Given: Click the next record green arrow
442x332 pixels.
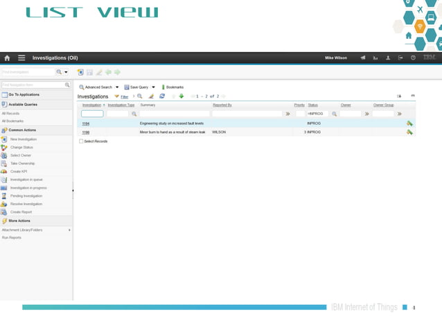Looking at the screenshot, I should (117, 72).
